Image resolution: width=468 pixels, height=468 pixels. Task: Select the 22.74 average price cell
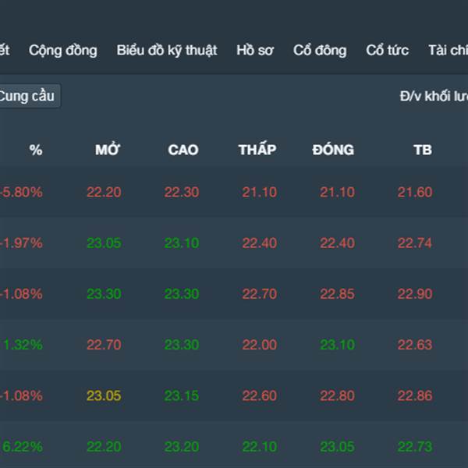pyautogui.click(x=414, y=243)
